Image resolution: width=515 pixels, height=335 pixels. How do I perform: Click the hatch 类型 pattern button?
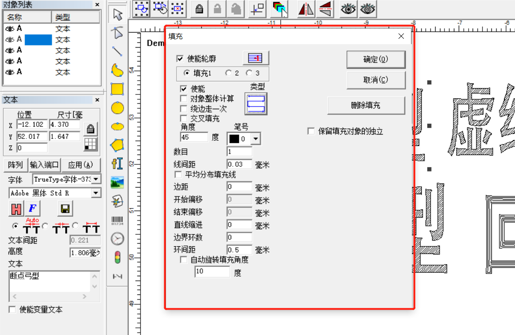[x=256, y=104]
